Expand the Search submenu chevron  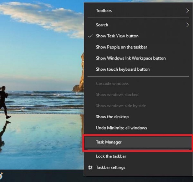pyautogui.click(x=187, y=25)
